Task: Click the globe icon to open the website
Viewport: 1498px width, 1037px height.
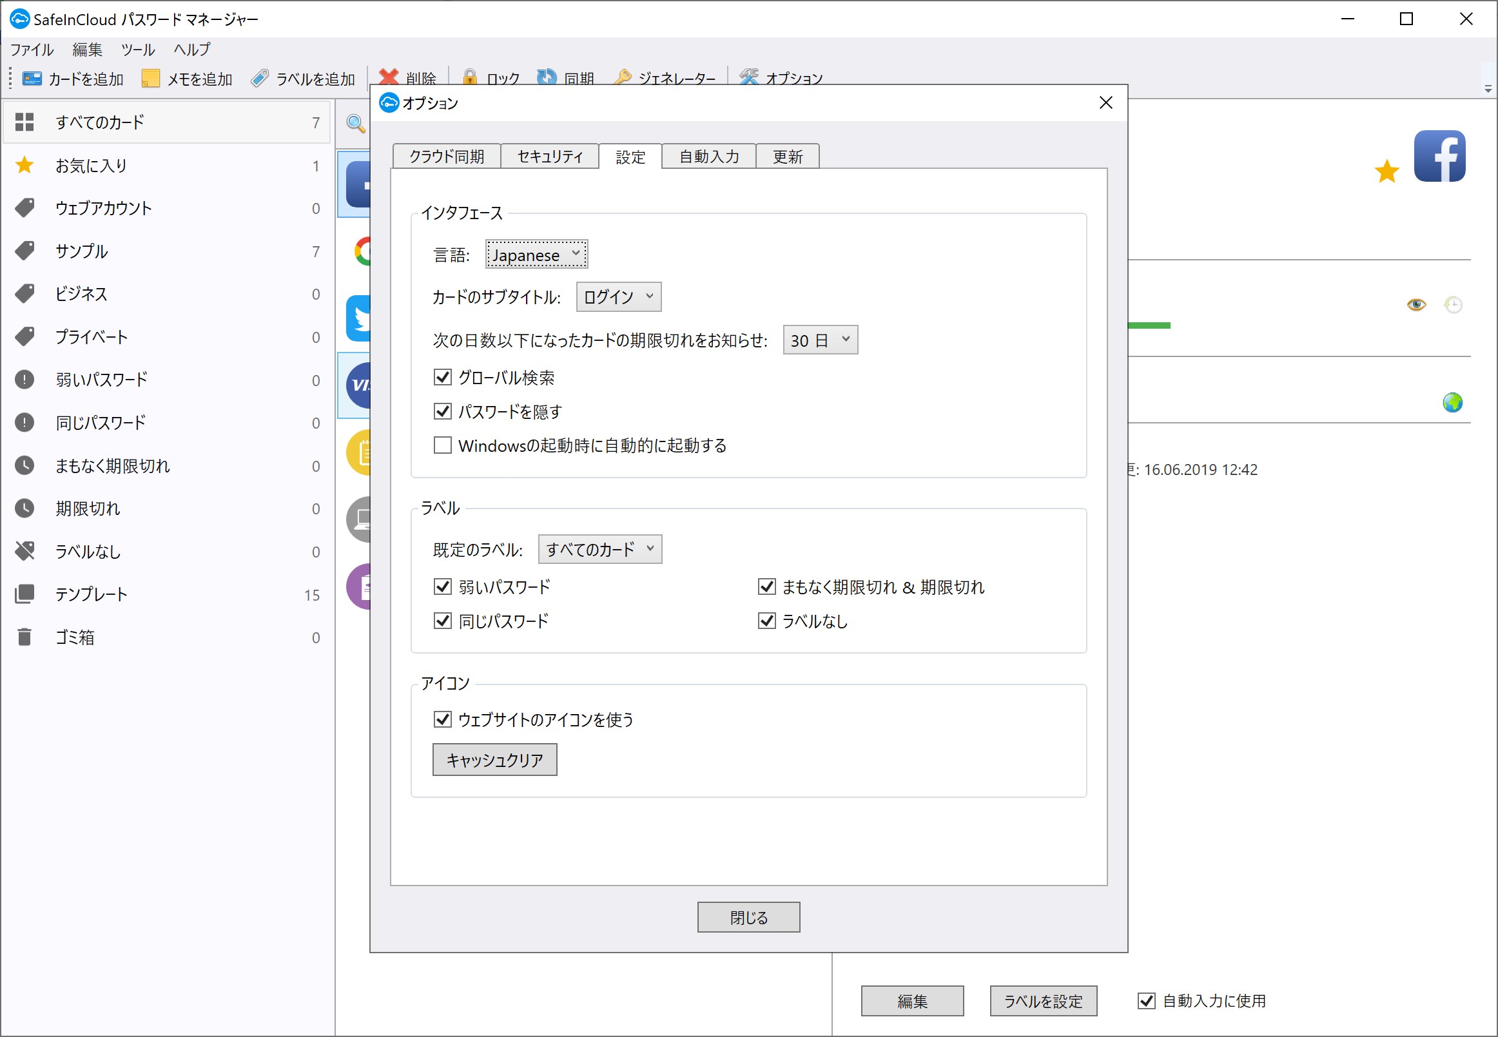Action: pos(1452,403)
